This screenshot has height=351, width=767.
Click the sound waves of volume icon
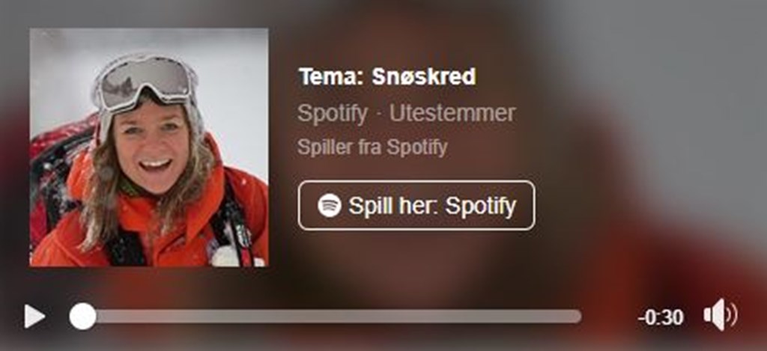[x=731, y=315]
